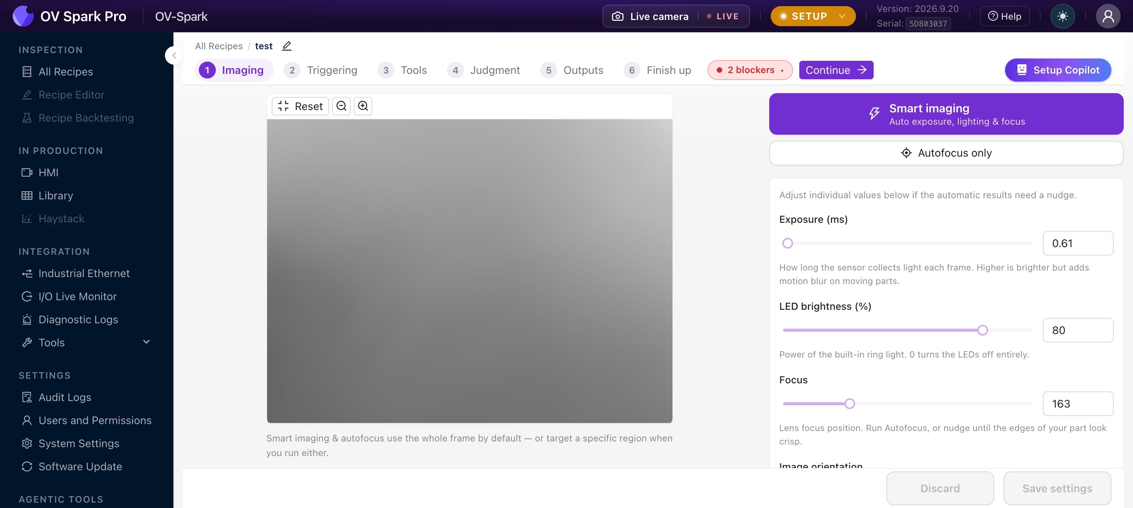
Task: Click the Continue button
Action: click(836, 70)
